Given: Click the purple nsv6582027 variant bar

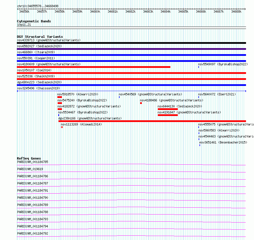Looking at the screenshot, I should [131, 49].
